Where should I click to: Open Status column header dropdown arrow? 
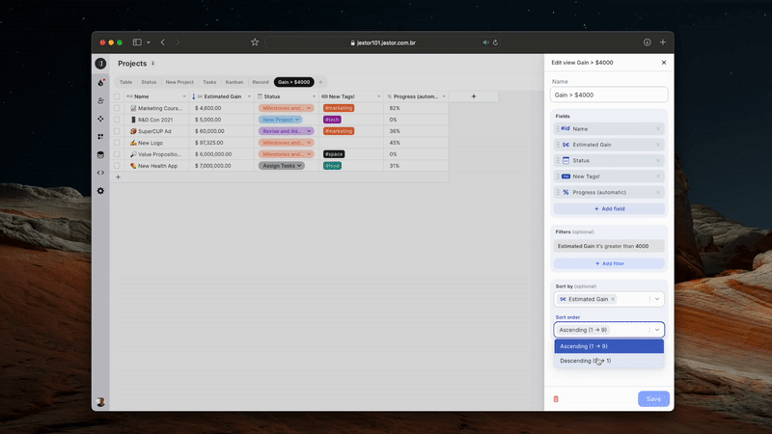point(314,96)
